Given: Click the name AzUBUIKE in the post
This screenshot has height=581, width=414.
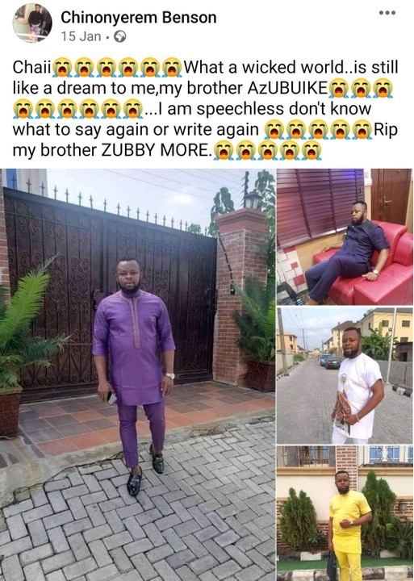Looking at the screenshot, I should click(x=287, y=88).
